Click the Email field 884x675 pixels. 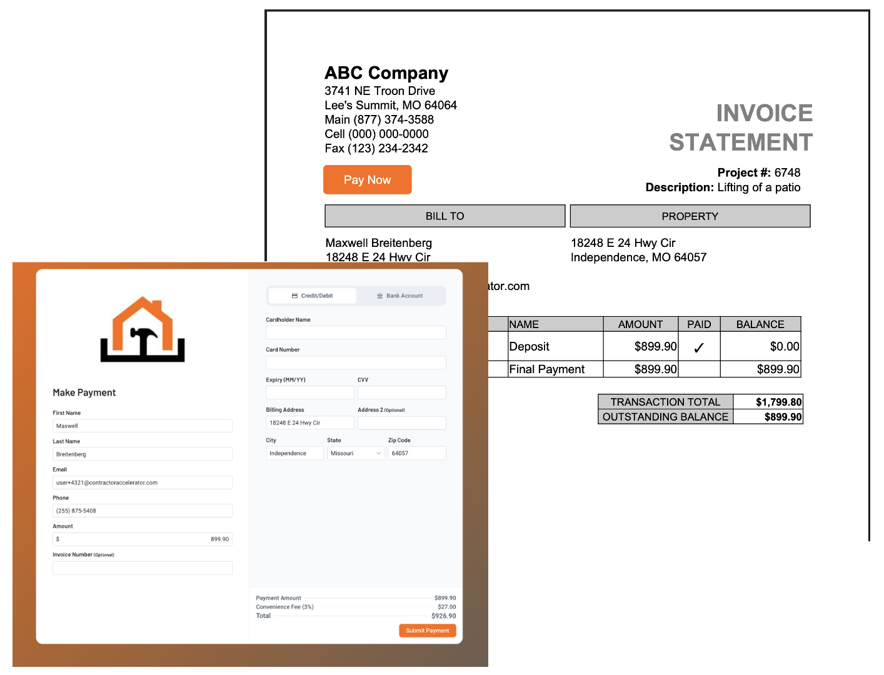pyautogui.click(x=143, y=482)
